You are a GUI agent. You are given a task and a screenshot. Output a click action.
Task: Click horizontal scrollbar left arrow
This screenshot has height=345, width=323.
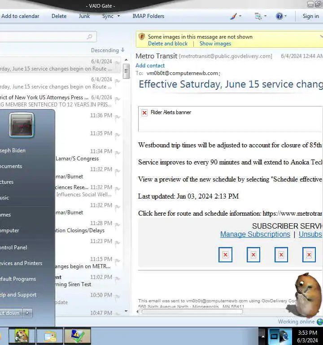[138, 312]
